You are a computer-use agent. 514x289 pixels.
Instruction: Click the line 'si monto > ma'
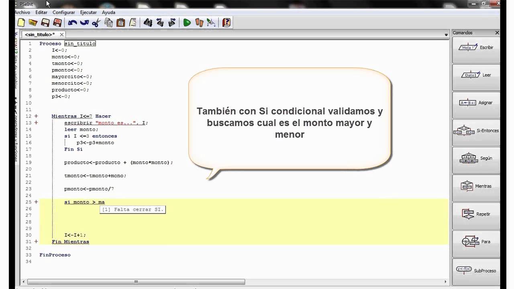[84, 202]
